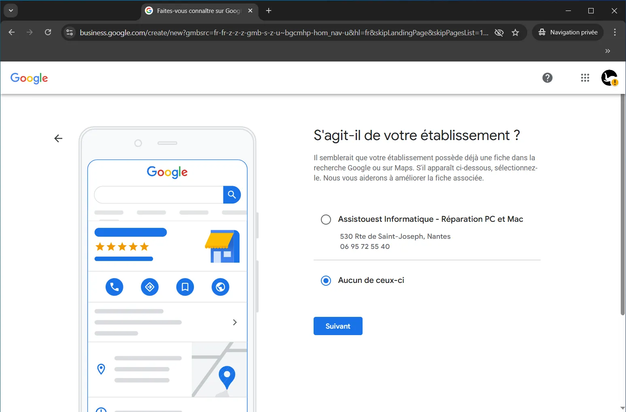Bookmark this page with the star icon
Viewport: 626px width, 412px height.
pyautogui.click(x=515, y=33)
